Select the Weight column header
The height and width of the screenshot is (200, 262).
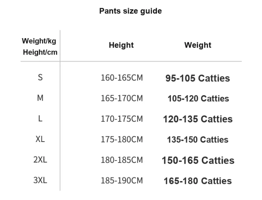pyautogui.click(x=198, y=45)
